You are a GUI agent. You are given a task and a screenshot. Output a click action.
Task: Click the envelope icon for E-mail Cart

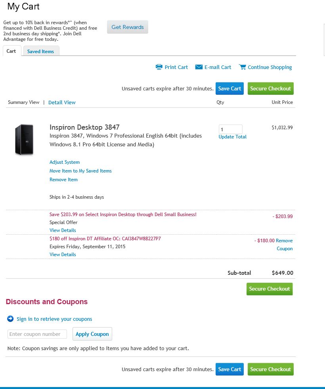[199, 67]
